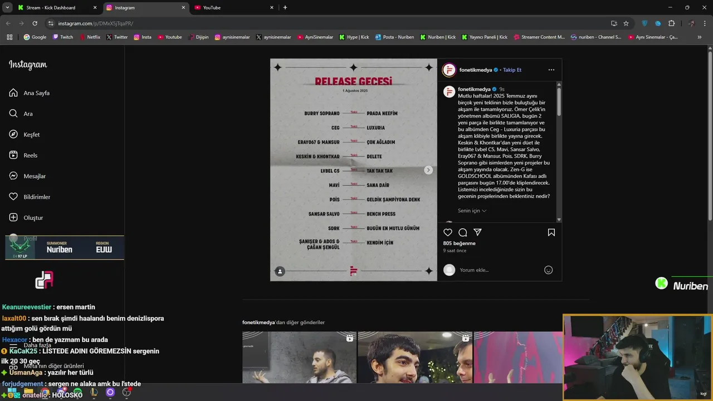
Task: Open fonetikmedya'dan diğer gönderiler link
Action: (x=284, y=322)
